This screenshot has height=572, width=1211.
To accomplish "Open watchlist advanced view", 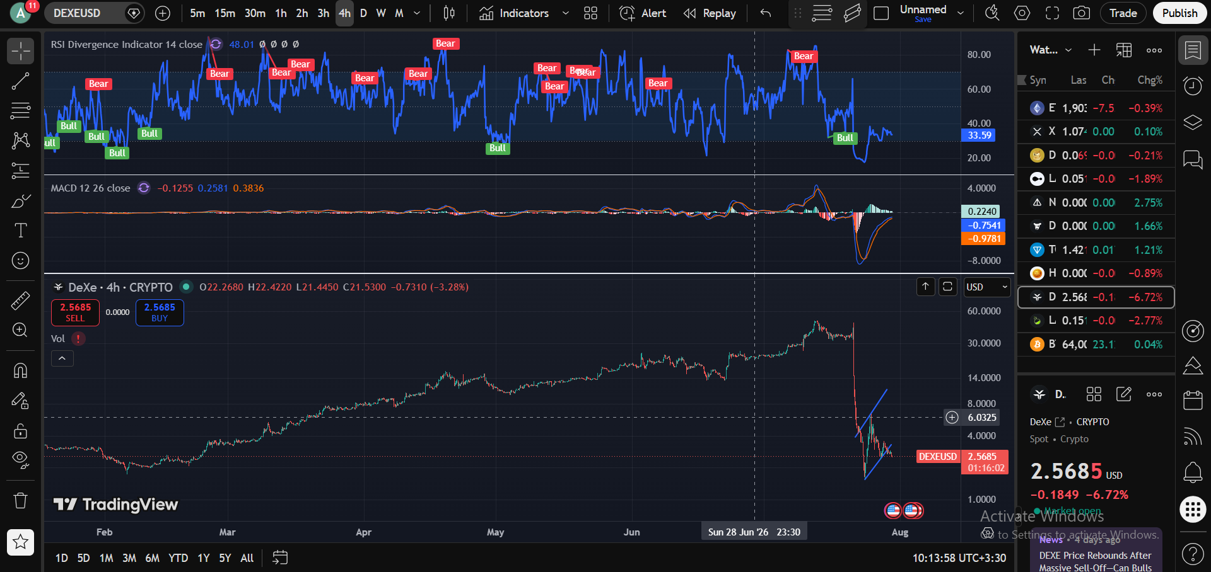I will 1124,50.
